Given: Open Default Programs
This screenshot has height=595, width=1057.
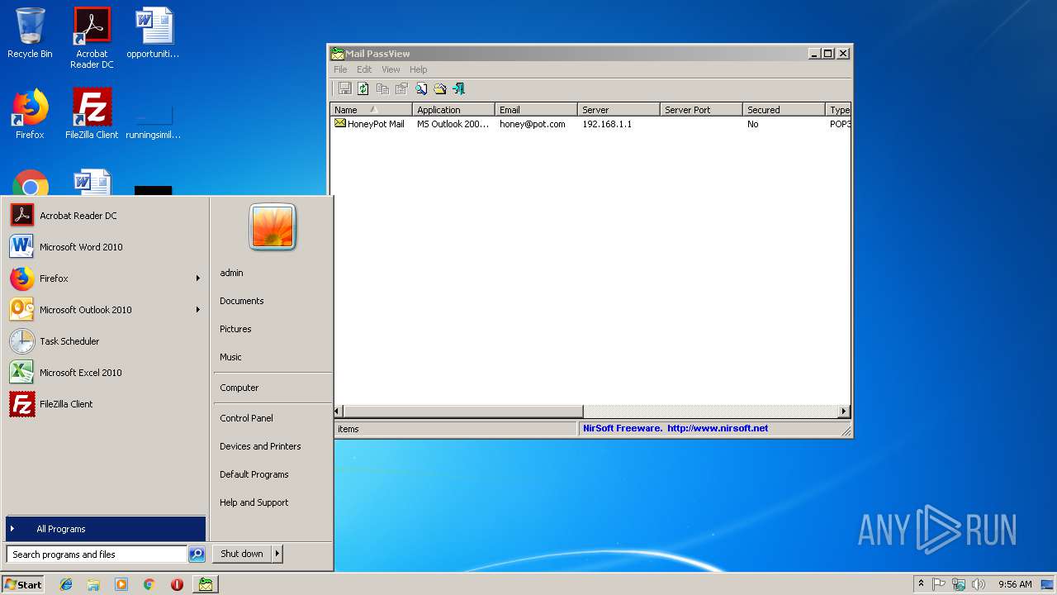Looking at the screenshot, I should pos(254,474).
